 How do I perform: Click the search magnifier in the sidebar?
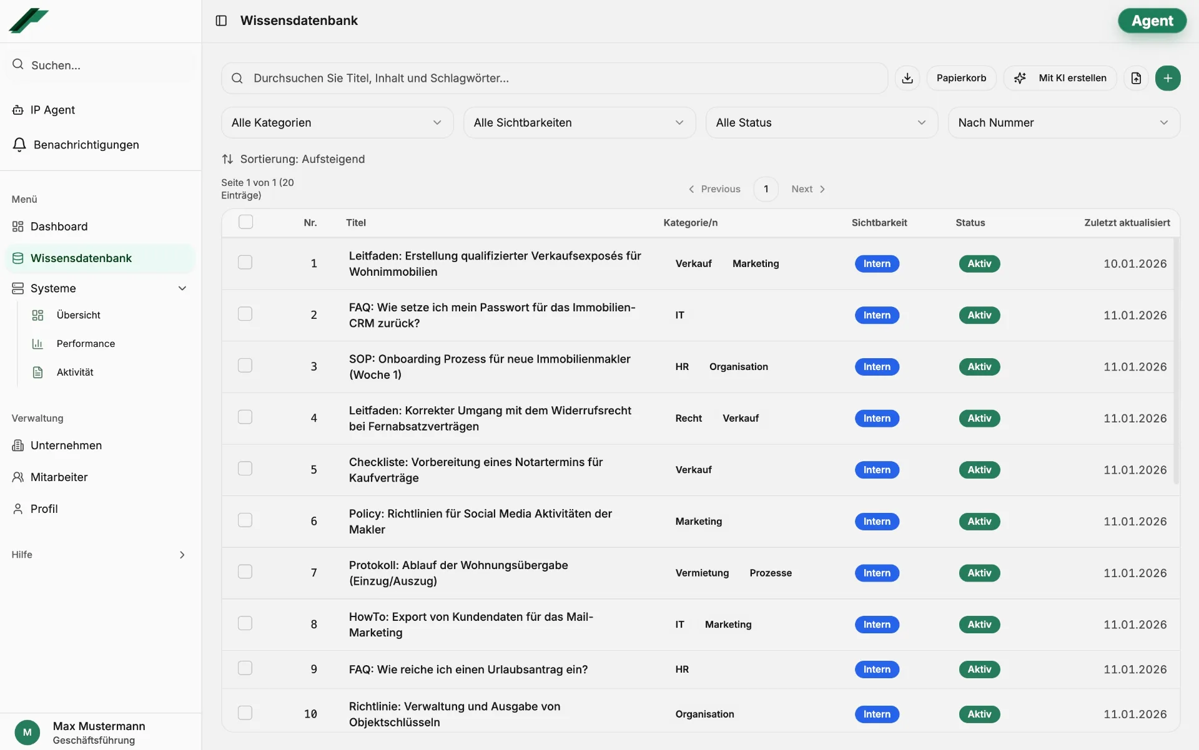[18, 64]
